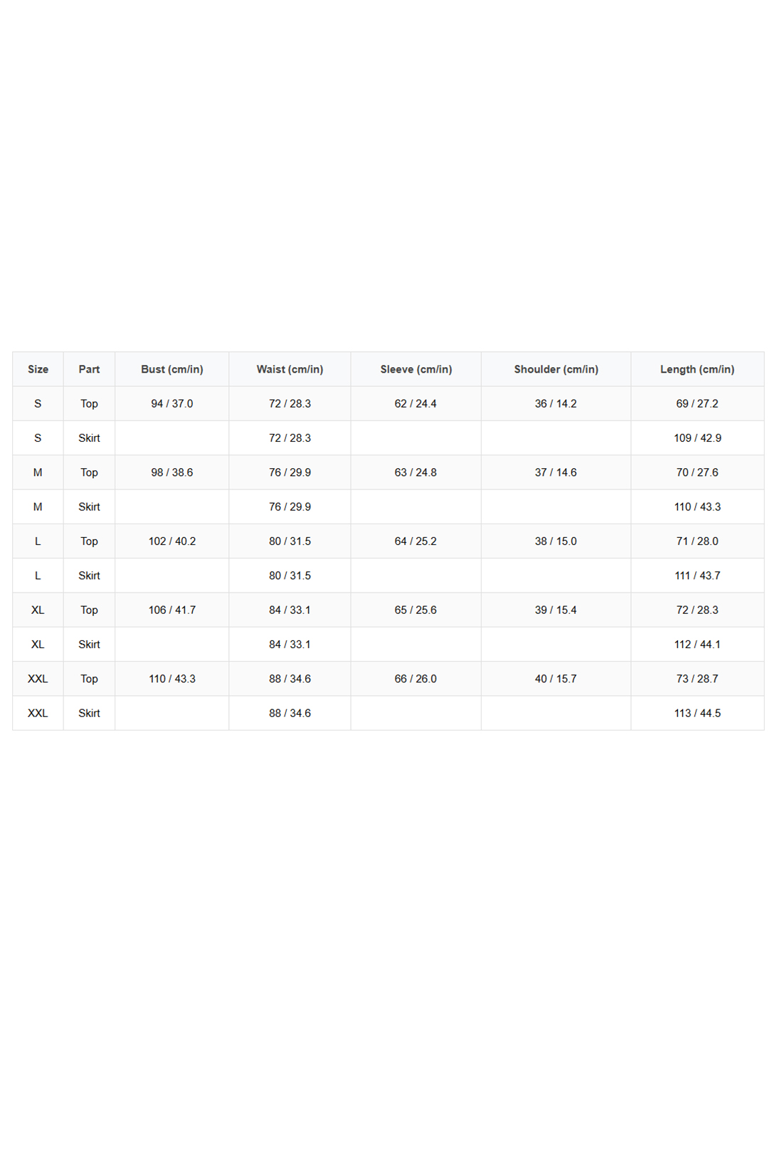The height and width of the screenshot is (1161, 774).
Task: Click the 111 / 43.7 length cell
Action: [x=697, y=576]
